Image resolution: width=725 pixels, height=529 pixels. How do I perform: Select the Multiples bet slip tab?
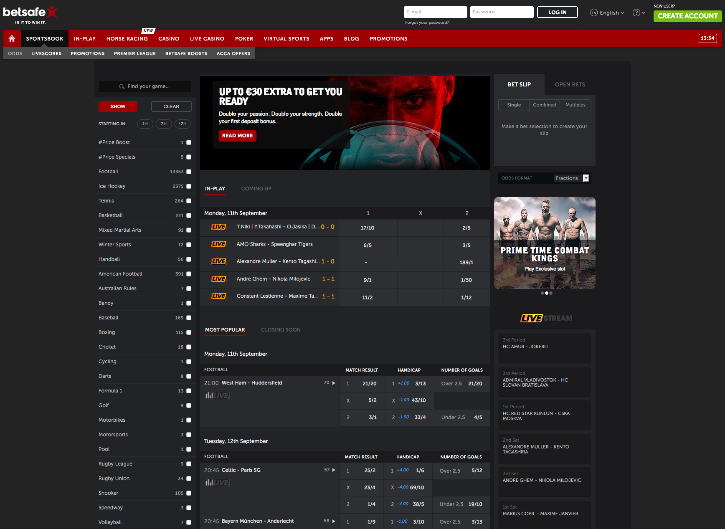pyautogui.click(x=575, y=105)
